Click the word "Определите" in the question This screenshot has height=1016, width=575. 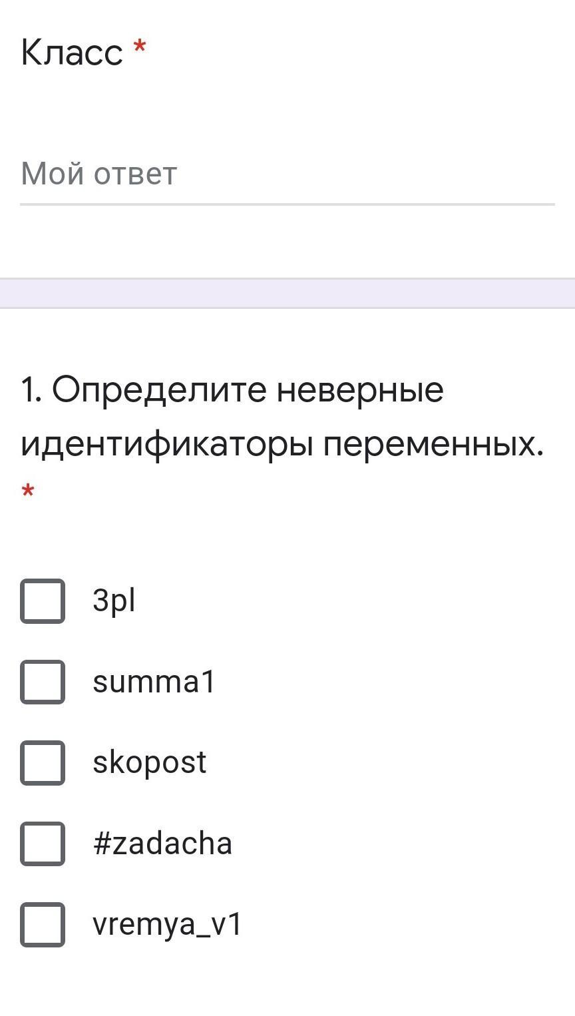click(158, 390)
